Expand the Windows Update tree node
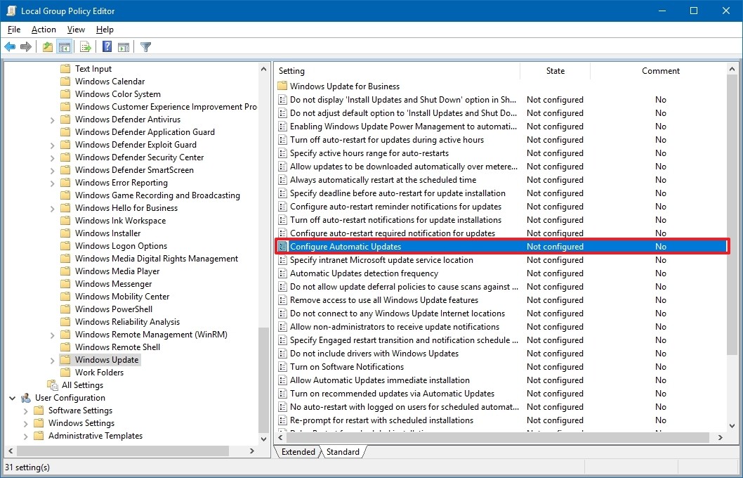743x478 pixels. tap(52, 361)
